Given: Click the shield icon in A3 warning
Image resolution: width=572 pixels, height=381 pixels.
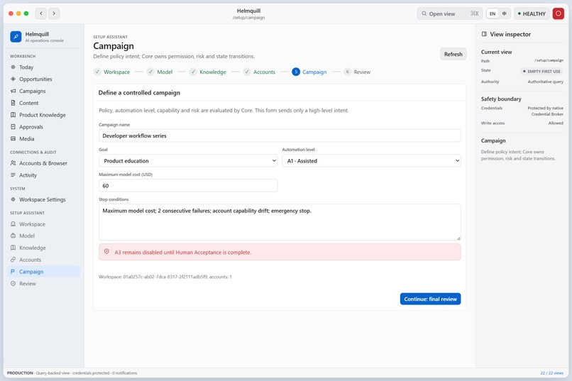Looking at the screenshot, I should tap(107, 252).
